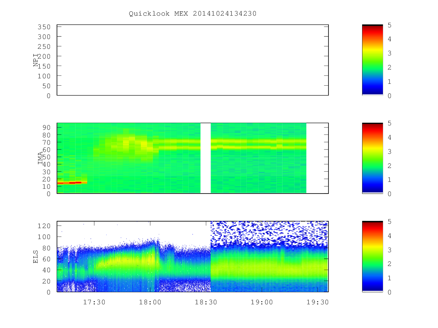Click the 90 tick on IMA axis
The height and width of the screenshot is (328, 438).
46,127
